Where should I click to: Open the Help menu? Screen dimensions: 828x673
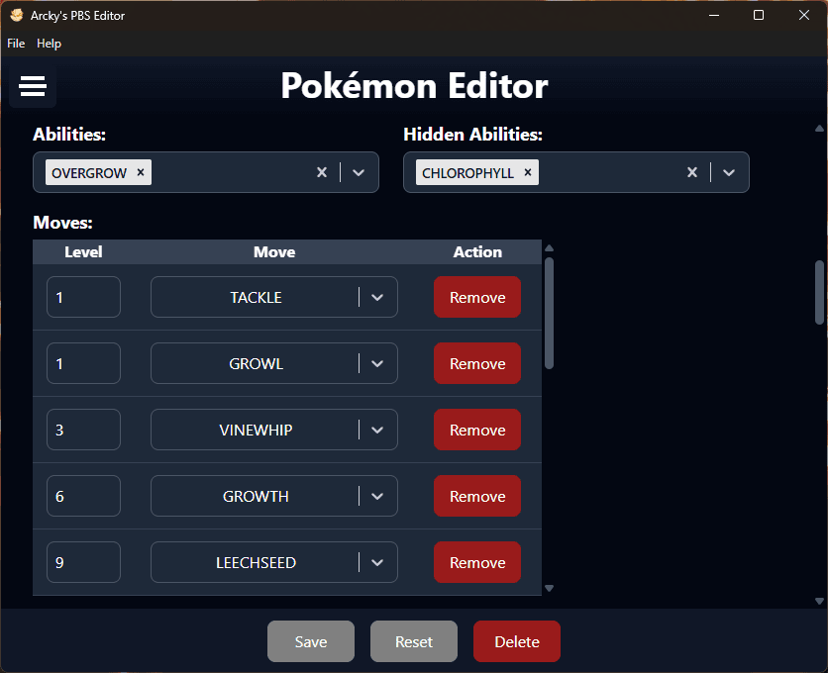49,44
